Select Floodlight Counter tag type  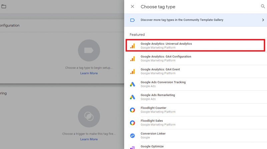tap(196, 110)
